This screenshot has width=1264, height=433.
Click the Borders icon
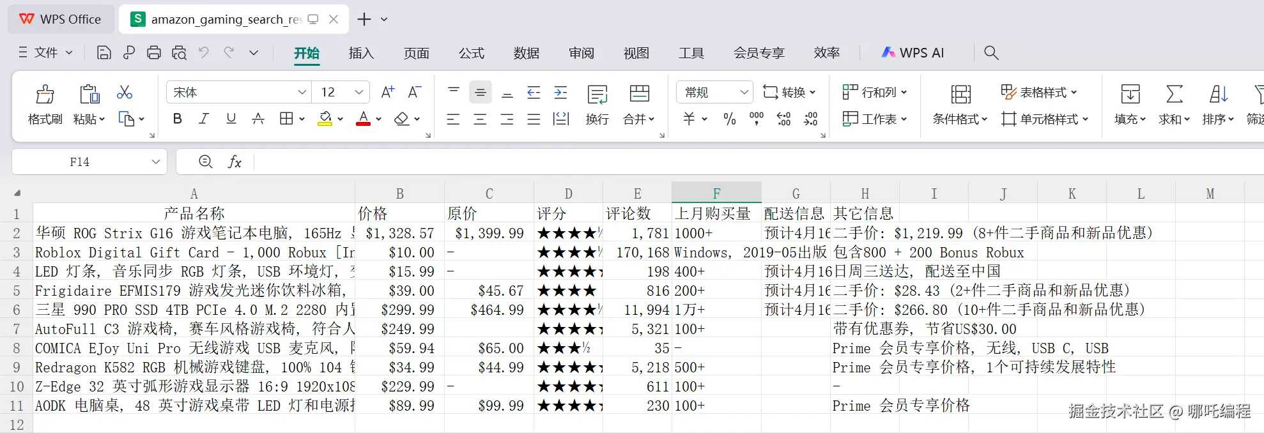[x=286, y=119]
